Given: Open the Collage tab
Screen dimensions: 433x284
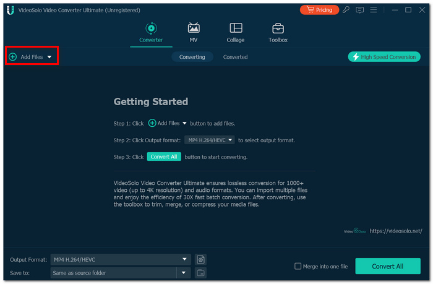Looking at the screenshot, I should (236, 33).
